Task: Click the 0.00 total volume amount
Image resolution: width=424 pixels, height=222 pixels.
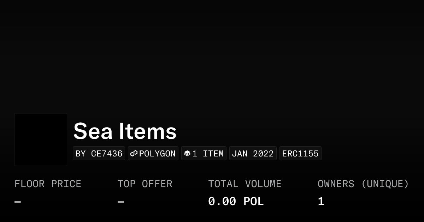Action: pyautogui.click(x=222, y=202)
